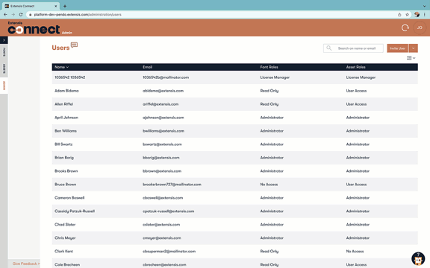The image size is (430, 268).
Task: Click the share icon in address bar
Action: pyautogui.click(x=399, y=14)
